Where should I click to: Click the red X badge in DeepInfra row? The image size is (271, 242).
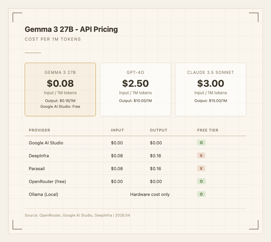pyautogui.click(x=201, y=156)
